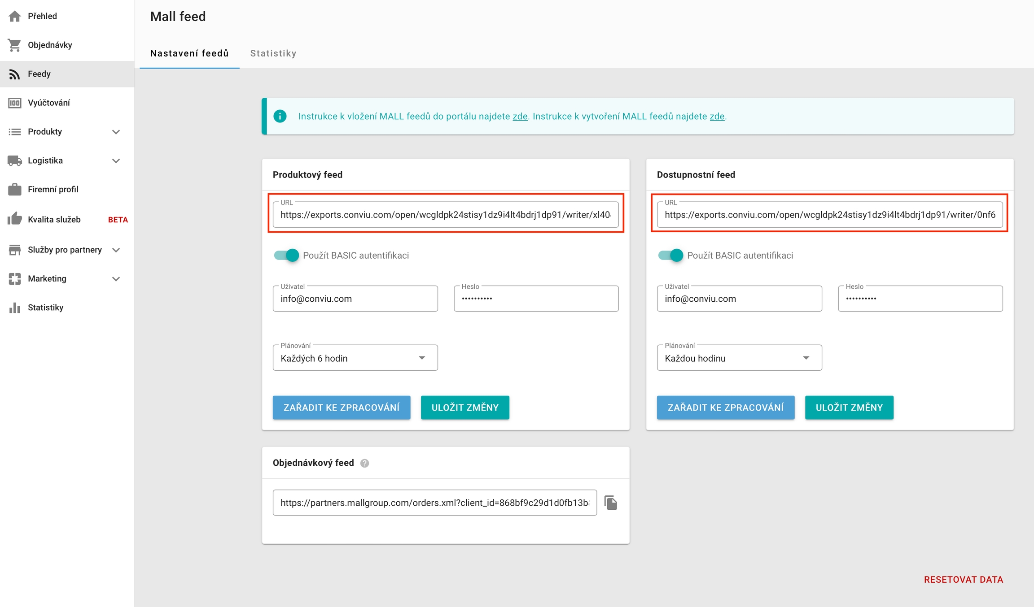This screenshot has height=607, width=1034.
Task: Toggle BASIC autentifikaci for Produktový feed
Action: pos(286,255)
